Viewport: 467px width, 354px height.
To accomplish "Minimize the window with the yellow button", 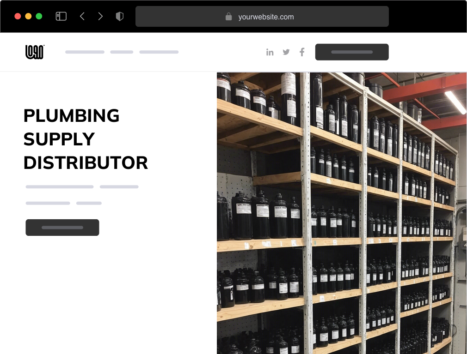I will pos(28,17).
